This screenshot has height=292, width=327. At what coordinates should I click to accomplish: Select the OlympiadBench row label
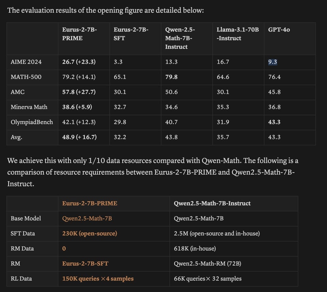pyautogui.click(x=32, y=122)
